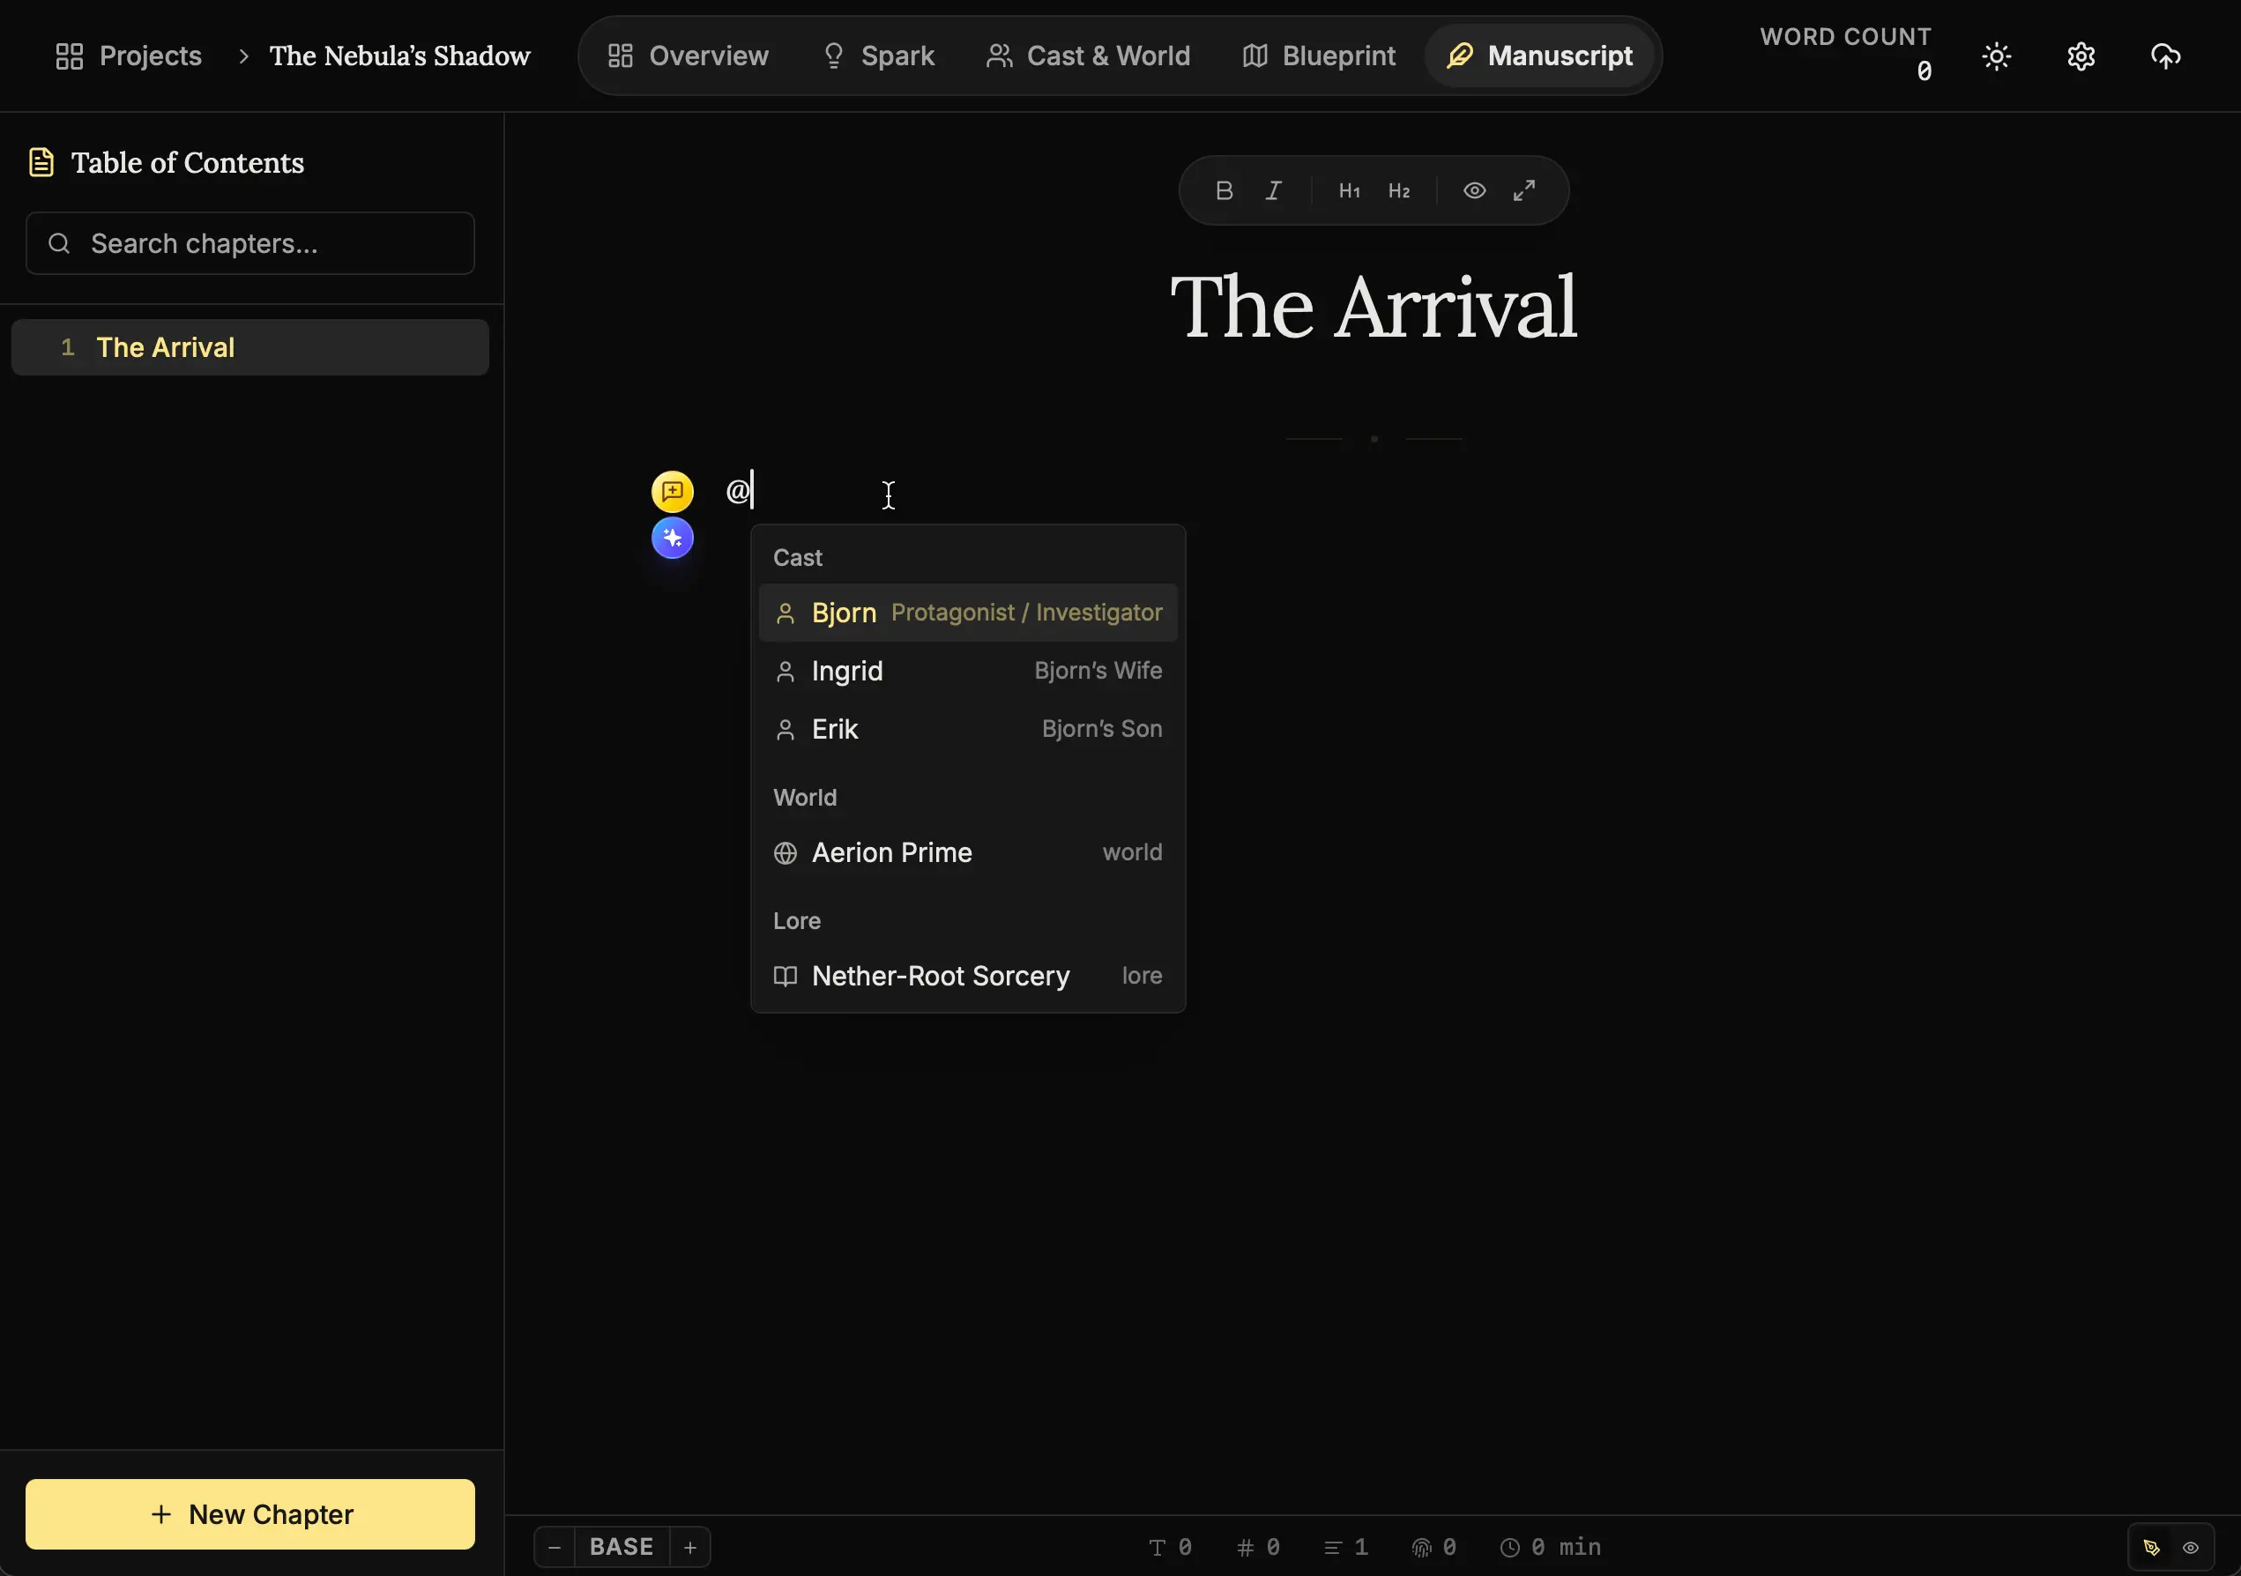Toggle the light/dark theme sun icon
Viewport: 2241px width, 1576px height.
(x=1996, y=56)
